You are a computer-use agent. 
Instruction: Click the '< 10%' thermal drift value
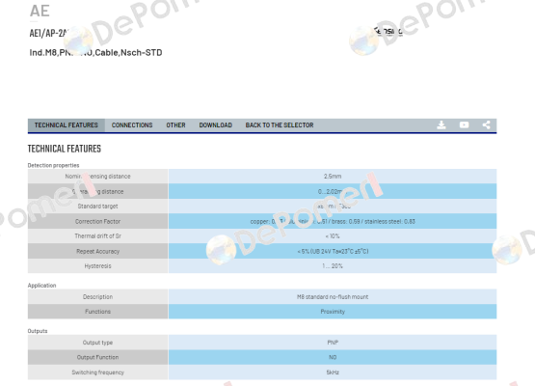(333, 236)
